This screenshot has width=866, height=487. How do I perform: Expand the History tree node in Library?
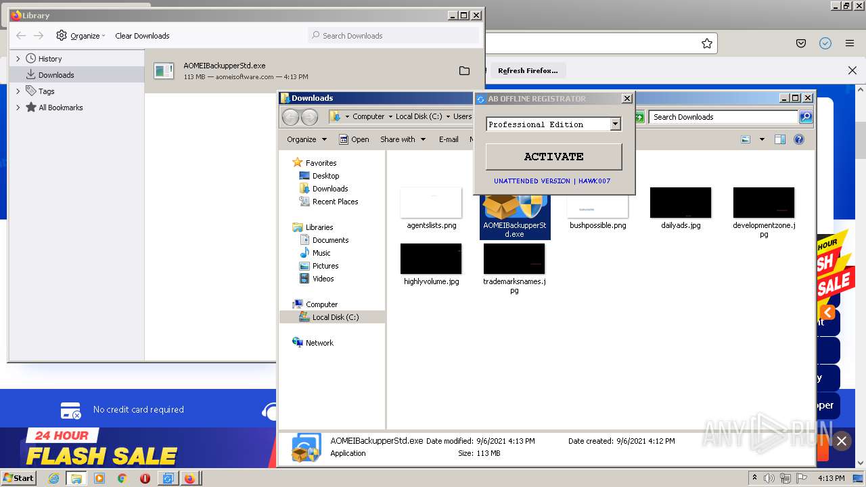pos(18,59)
